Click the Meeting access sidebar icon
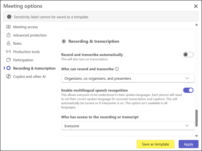202x151 pixels. point(9,27)
